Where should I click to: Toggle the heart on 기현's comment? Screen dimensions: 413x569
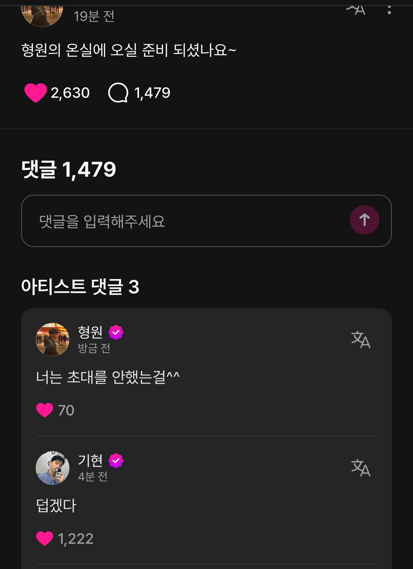point(45,538)
